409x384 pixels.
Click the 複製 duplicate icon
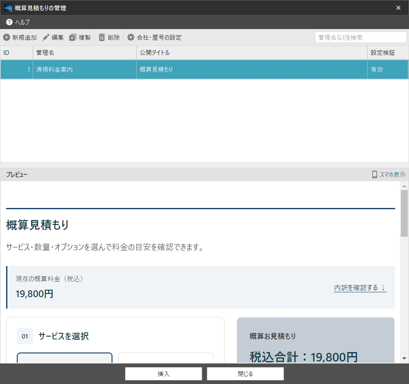pyautogui.click(x=72, y=37)
